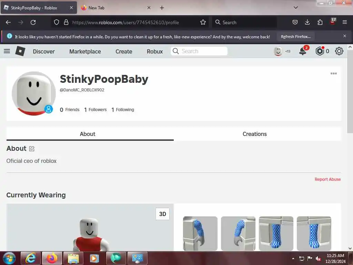This screenshot has height=265, width=353.
Task: Open the Save to Pocket icon
Action: pyautogui.click(x=295, y=22)
